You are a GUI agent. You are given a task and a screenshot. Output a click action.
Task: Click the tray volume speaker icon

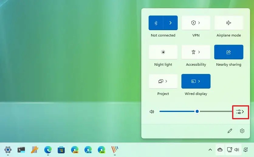pos(237,149)
